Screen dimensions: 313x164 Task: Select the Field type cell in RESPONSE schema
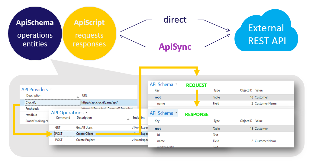[x=216, y=141]
